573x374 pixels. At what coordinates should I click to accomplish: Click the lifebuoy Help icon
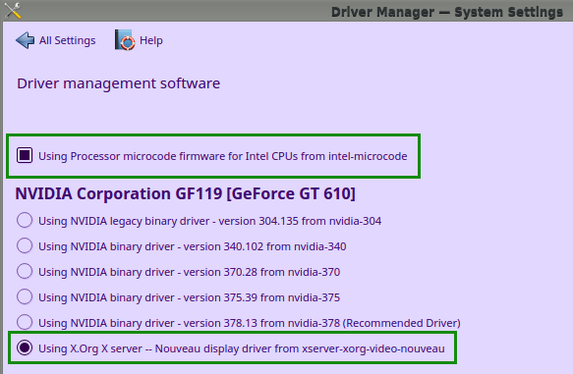pos(125,40)
